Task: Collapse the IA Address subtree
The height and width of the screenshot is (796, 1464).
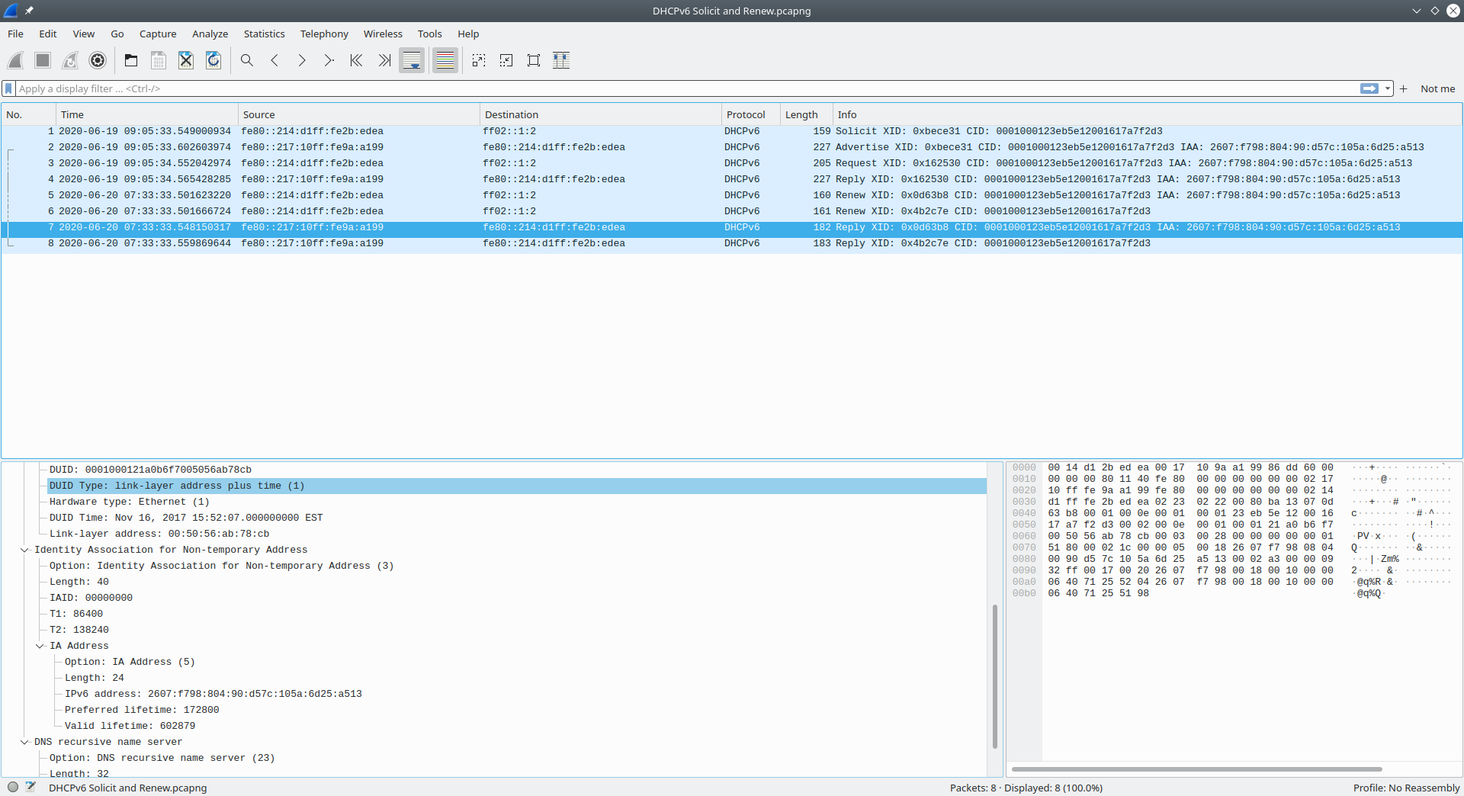Action: point(40,646)
